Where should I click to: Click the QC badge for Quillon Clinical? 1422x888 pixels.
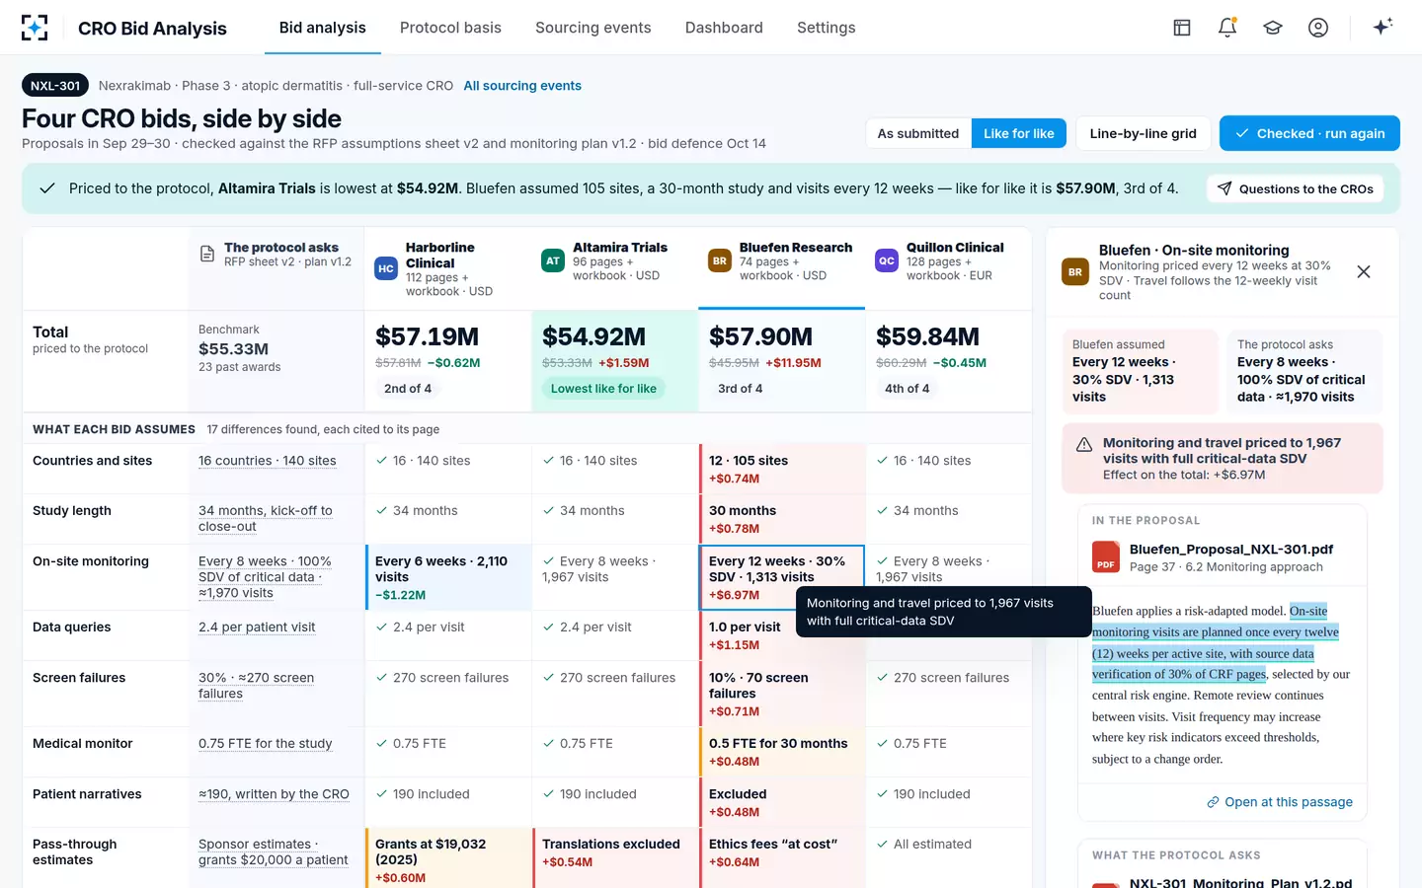click(x=887, y=260)
